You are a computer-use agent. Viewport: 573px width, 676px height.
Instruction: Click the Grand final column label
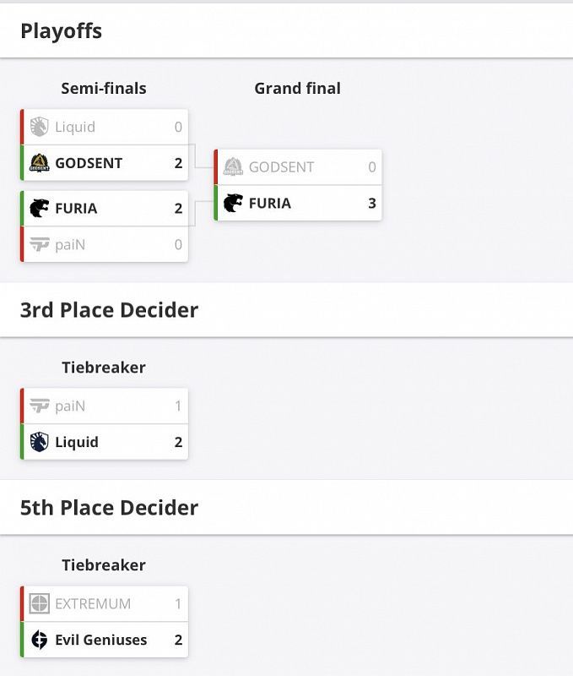[x=297, y=89]
